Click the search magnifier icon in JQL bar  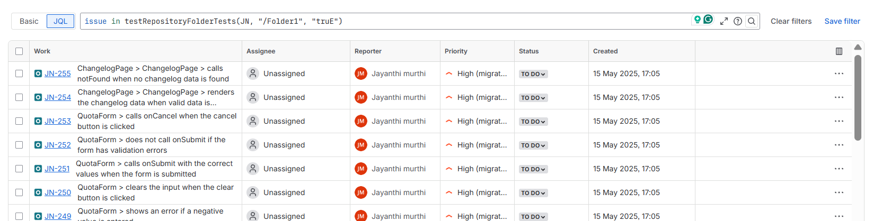tap(751, 21)
